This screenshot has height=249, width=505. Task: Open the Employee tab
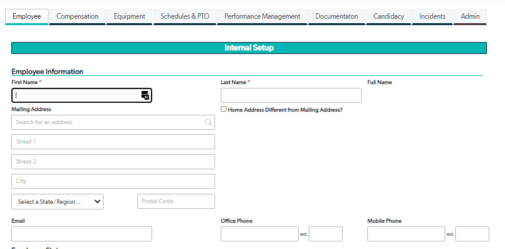tap(27, 17)
